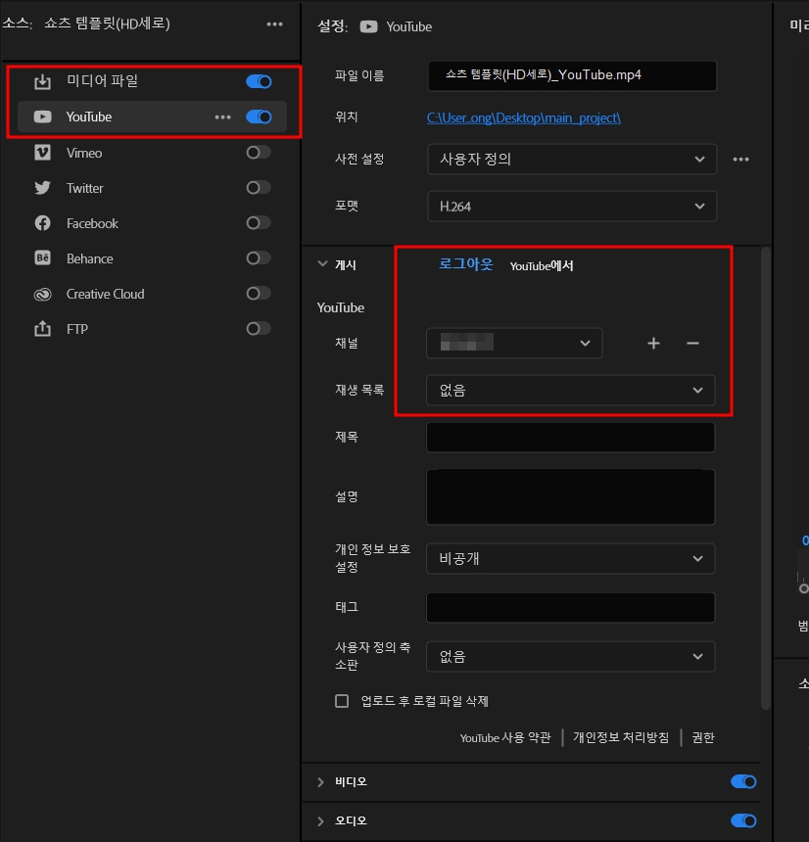Open 개인정보 처리방침 link
This screenshot has height=842, width=809.
[621, 737]
